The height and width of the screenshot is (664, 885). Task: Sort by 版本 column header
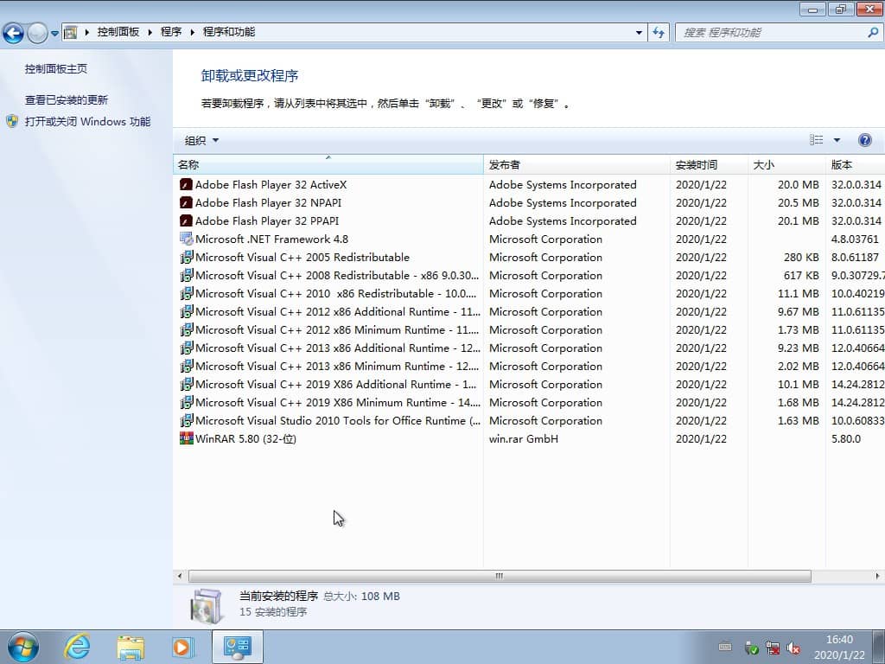click(x=855, y=165)
